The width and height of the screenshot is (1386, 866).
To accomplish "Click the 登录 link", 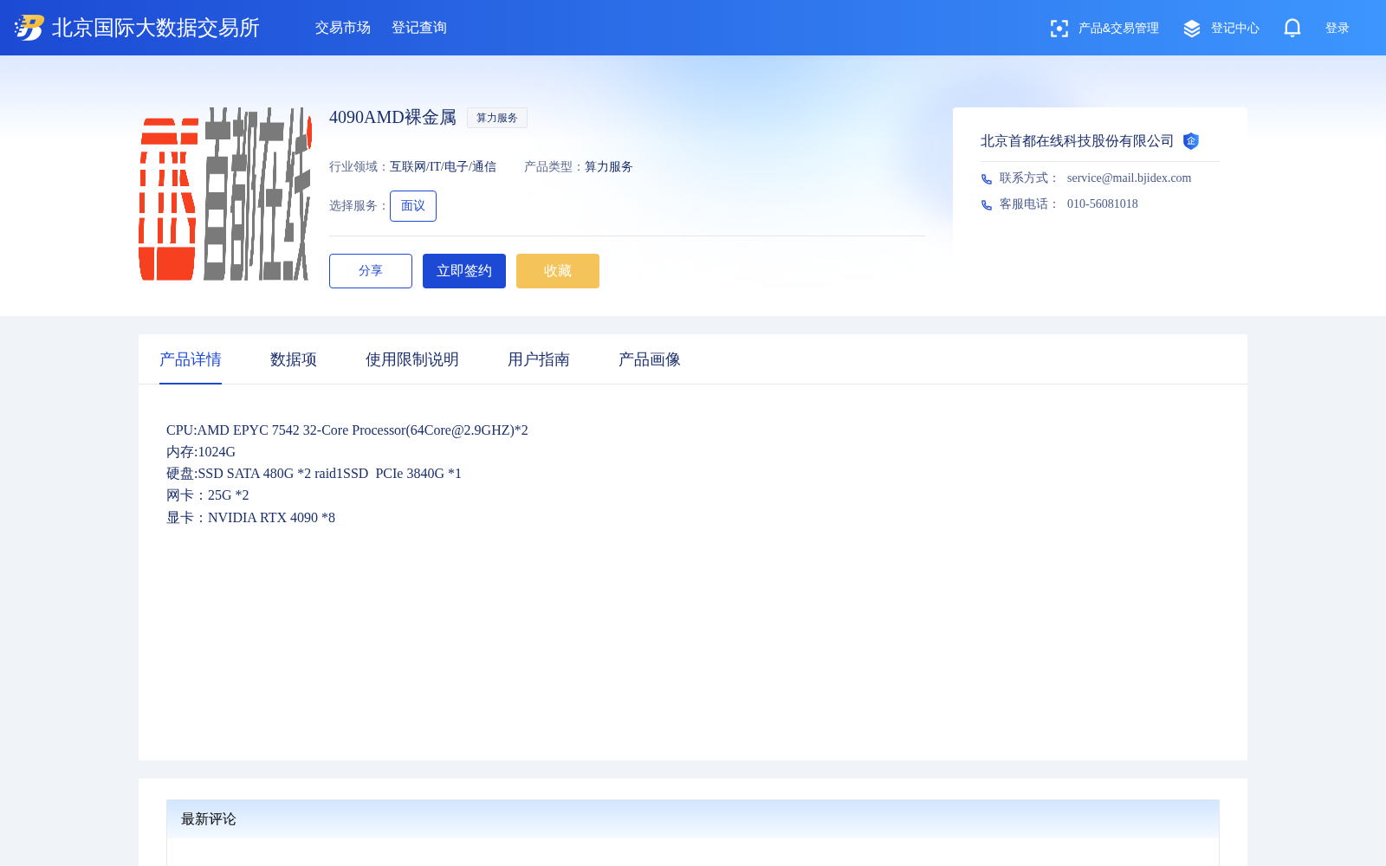I will coord(1337,29).
